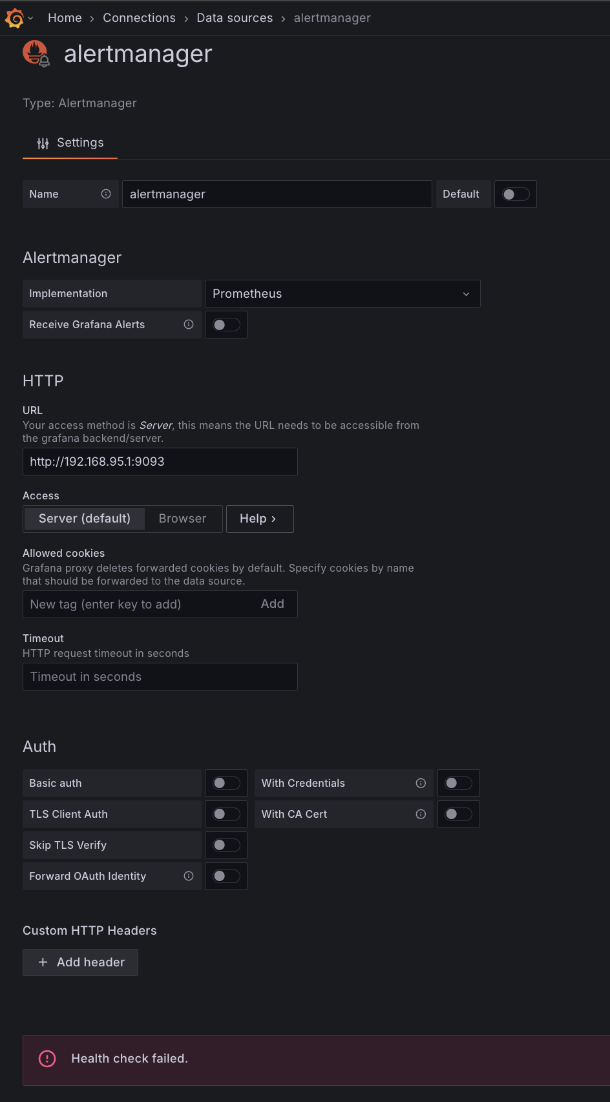Click the URL input field
The height and width of the screenshot is (1102, 610).
click(x=160, y=461)
